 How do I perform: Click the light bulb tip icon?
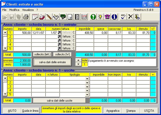click(x=100, y=17)
